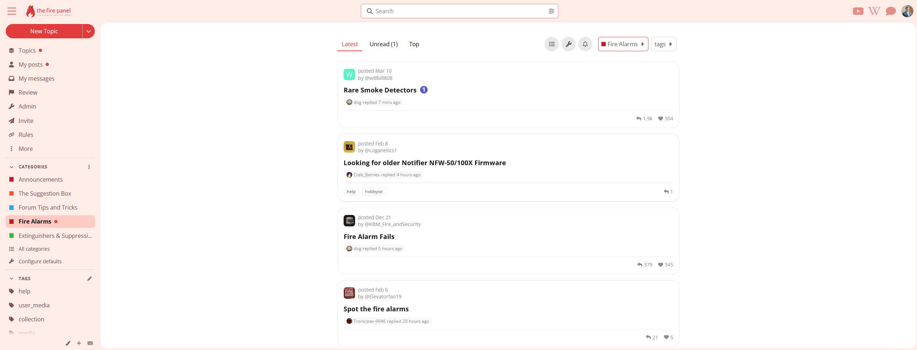Click the New Topic button
Image resolution: width=917 pixels, height=350 pixels.
pos(44,31)
